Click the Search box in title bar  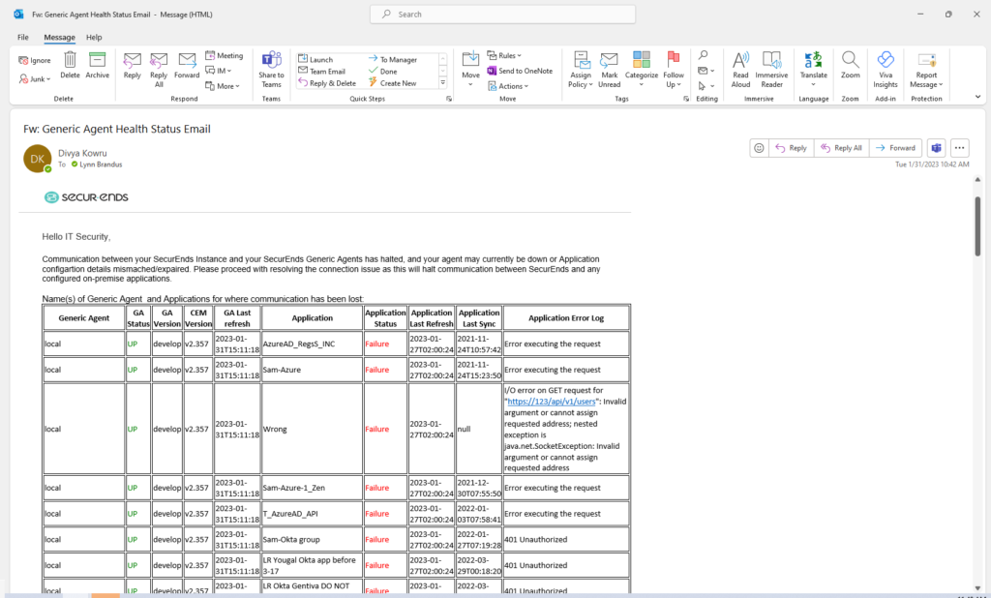coord(502,14)
